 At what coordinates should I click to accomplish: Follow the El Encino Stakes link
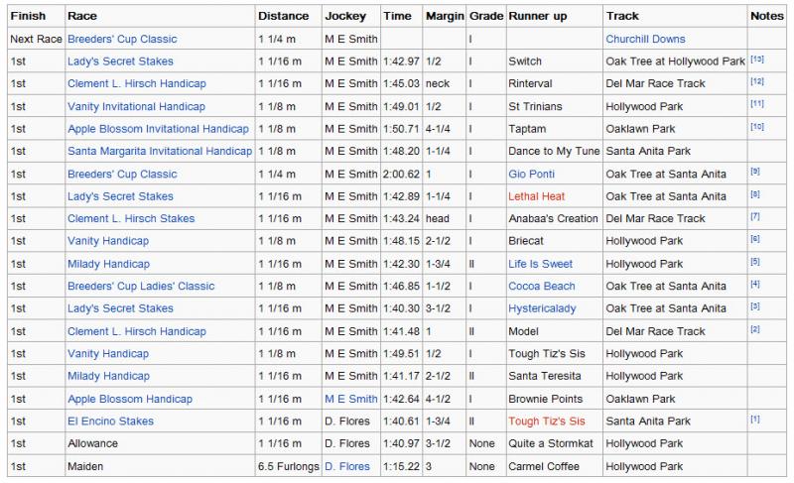tap(110, 421)
